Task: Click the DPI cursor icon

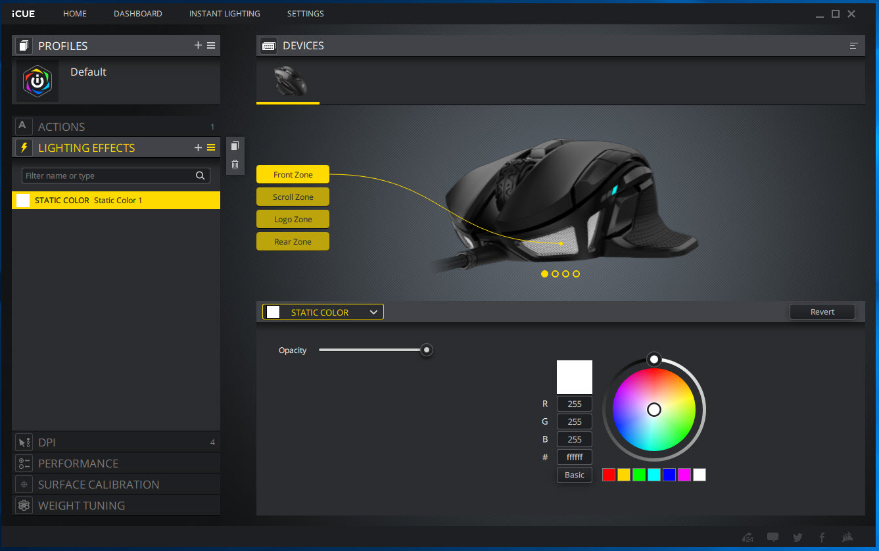Action: [x=24, y=443]
